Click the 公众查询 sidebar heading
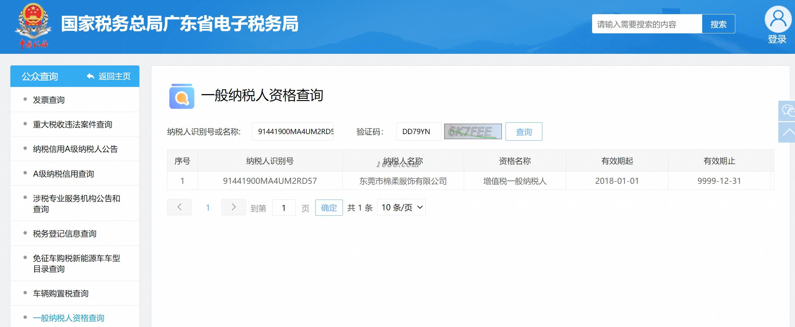Screen dimensions: 795x327 [40, 76]
